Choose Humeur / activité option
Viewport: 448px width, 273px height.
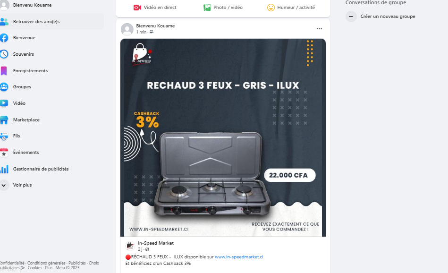(291, 8)
